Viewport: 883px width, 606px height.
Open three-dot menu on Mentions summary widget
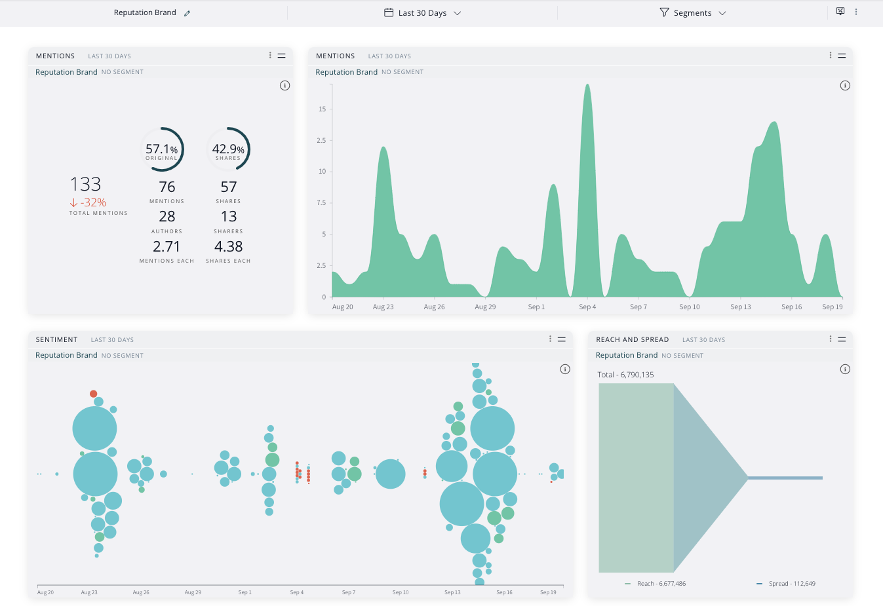pyautogui.click(x=270, y=56)
